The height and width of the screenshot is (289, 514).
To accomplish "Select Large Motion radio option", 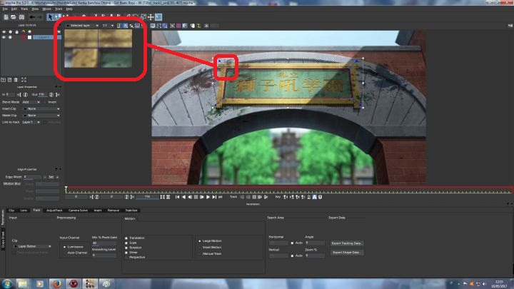I will 200,241.
